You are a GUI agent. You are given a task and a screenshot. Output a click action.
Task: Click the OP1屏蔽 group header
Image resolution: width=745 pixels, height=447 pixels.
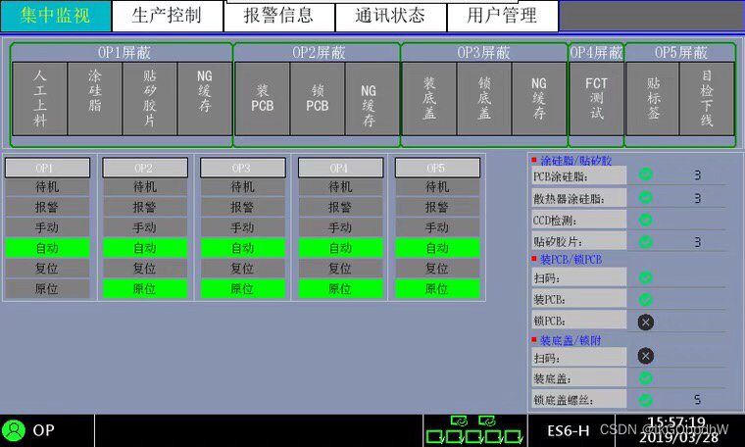pyautogui.click(x=124, y=52)
